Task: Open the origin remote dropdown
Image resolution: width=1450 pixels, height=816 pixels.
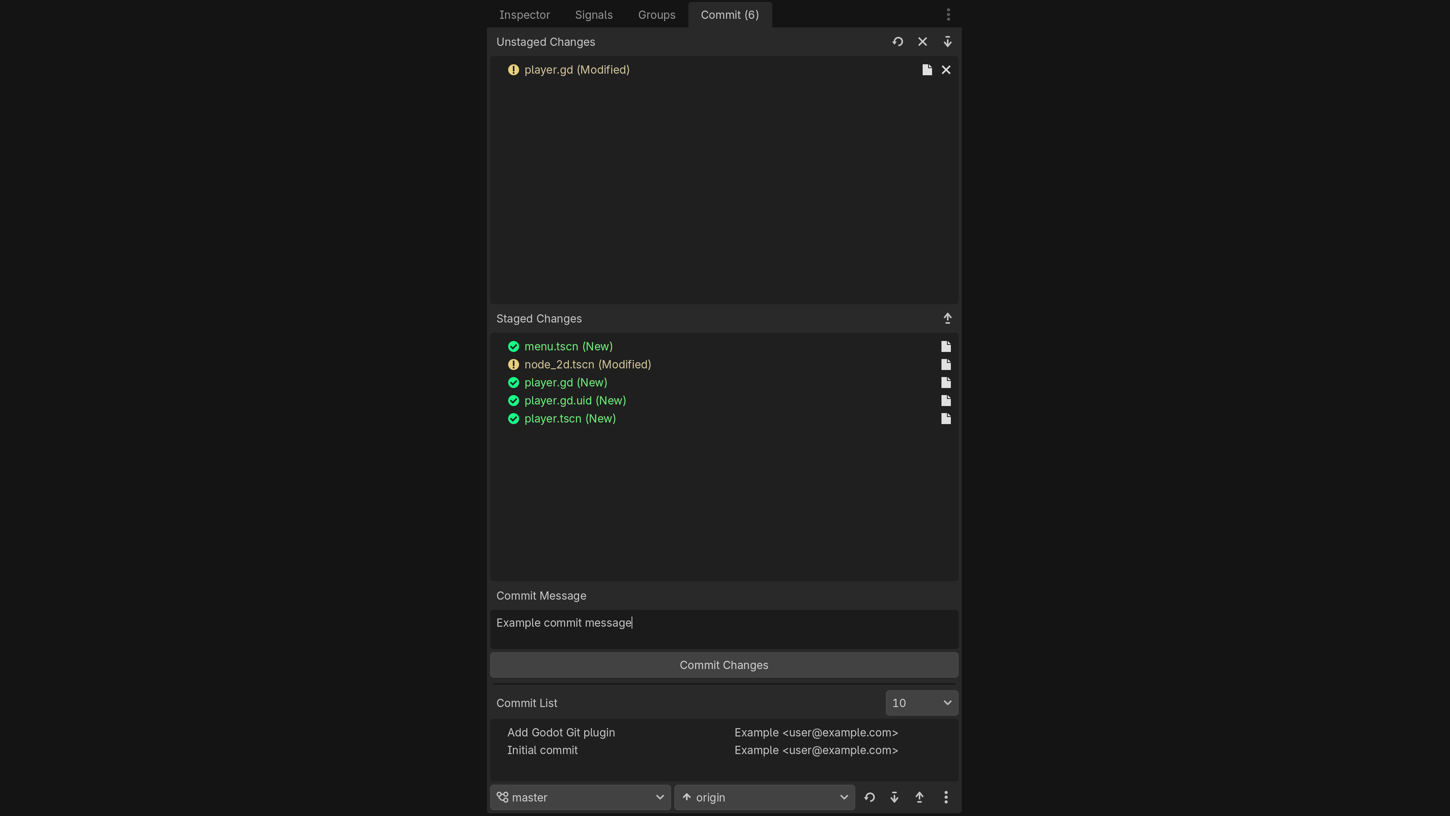Action: (x=764, y=798)
